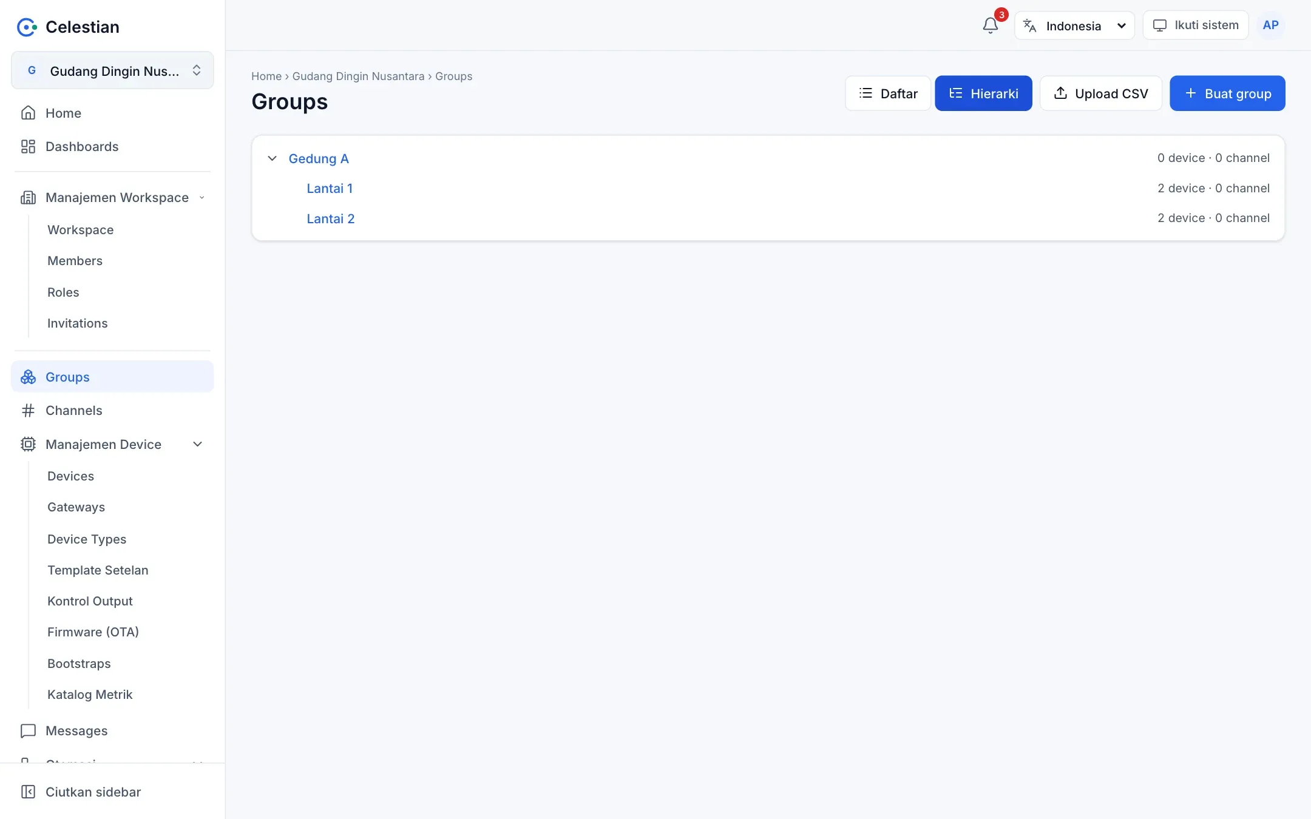Click the Messages speech bubble icon
The image size is (1311, 819).
pyautogui.click(x=28, y=730)
